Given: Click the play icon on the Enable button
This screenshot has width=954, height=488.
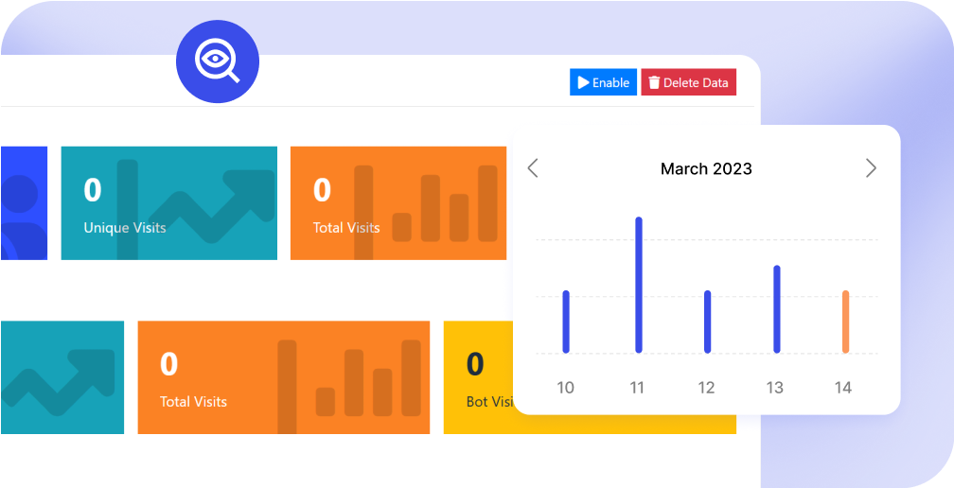Looking at the screenshot, I should [x=583, y=82].
